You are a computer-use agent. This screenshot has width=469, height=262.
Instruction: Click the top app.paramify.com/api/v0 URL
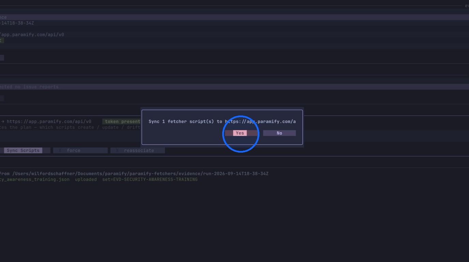32,35
